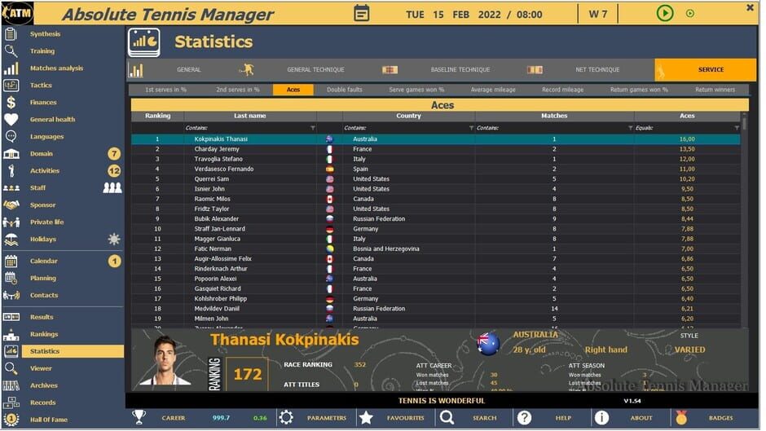Screen dimensions: 766x431
Task: Click the Languages speech bubble icon
Action: tap(11, 137)
